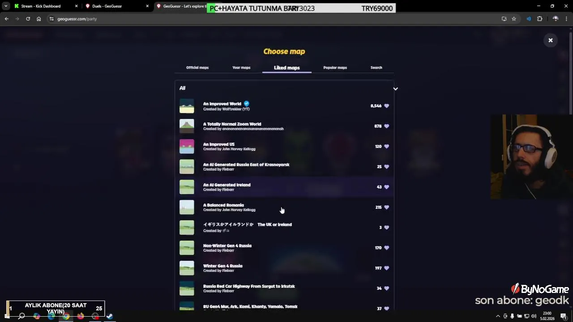Open Chrome three-dot menu
The height and width of the screenshot is (322, 573).
[567, 19]
